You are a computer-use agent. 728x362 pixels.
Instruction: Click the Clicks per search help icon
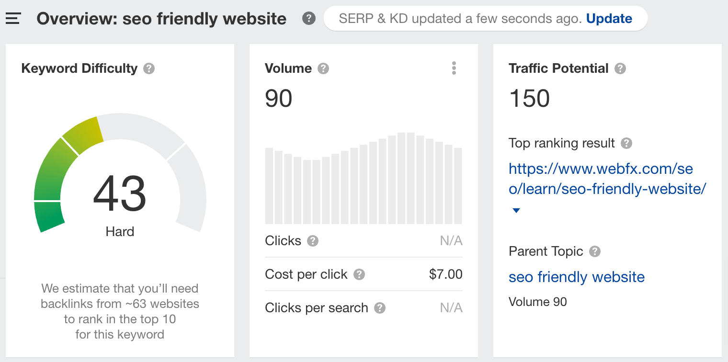point(380,308)
